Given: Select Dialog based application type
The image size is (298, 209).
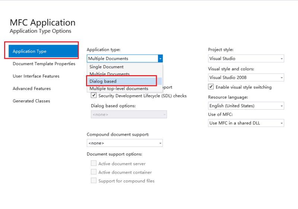Looking at the screenshot, I should [125, 81].
